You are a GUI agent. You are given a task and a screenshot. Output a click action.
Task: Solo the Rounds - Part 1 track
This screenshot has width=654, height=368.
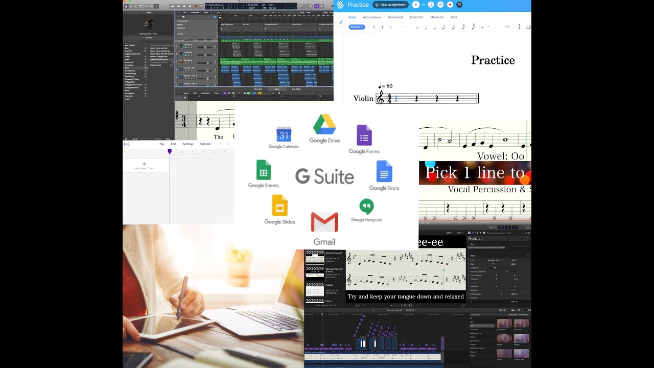pos(188,71)
